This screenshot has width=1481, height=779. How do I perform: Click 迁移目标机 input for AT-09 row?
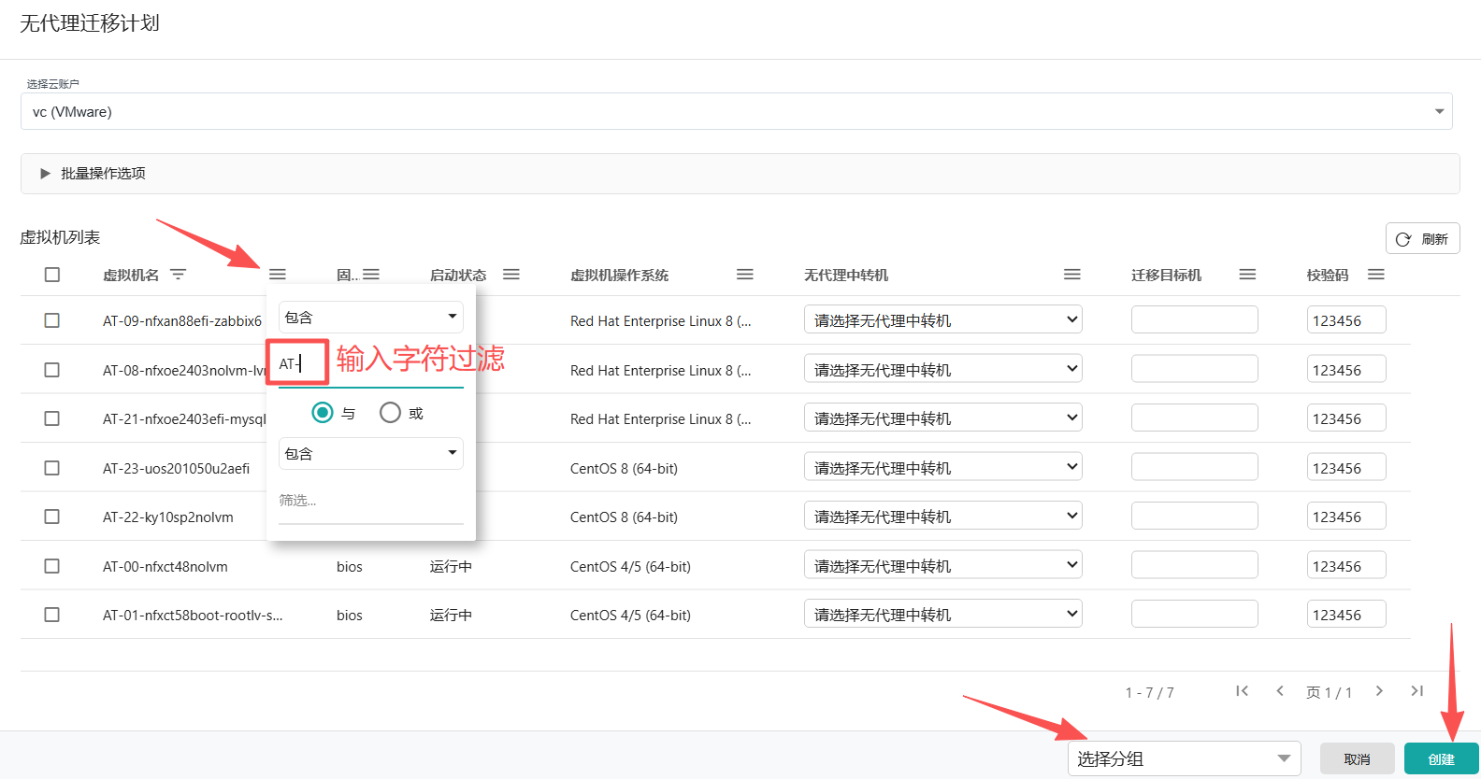tap(1195, 319)
